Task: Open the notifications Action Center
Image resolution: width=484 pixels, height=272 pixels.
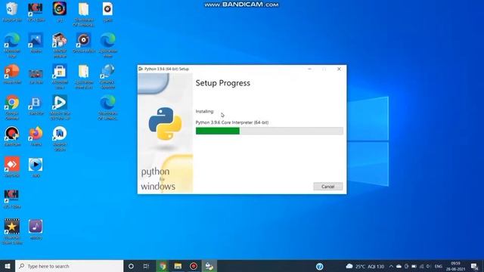Action: (474, 266)
